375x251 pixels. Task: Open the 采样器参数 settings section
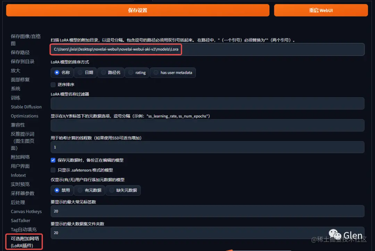23,193
